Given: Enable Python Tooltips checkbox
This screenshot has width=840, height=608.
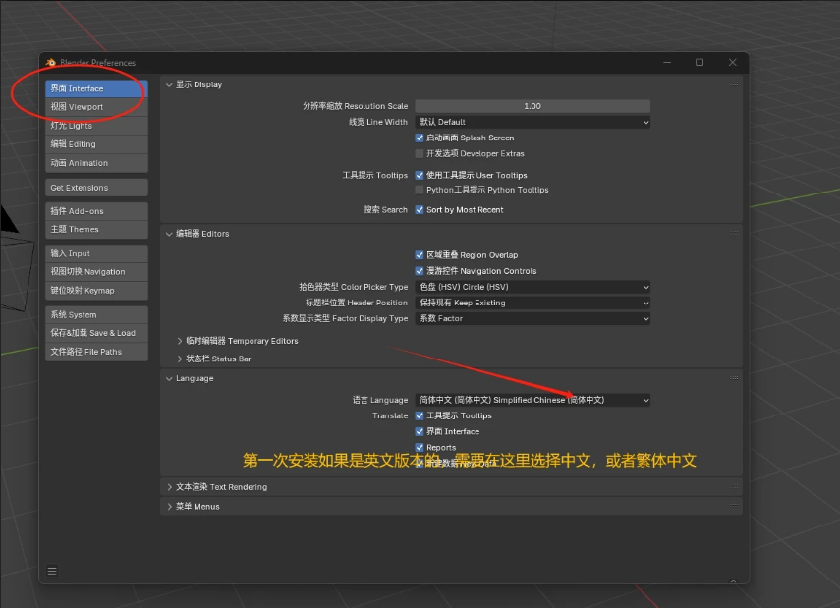Looking at the screenshot, I should [420, 190].
